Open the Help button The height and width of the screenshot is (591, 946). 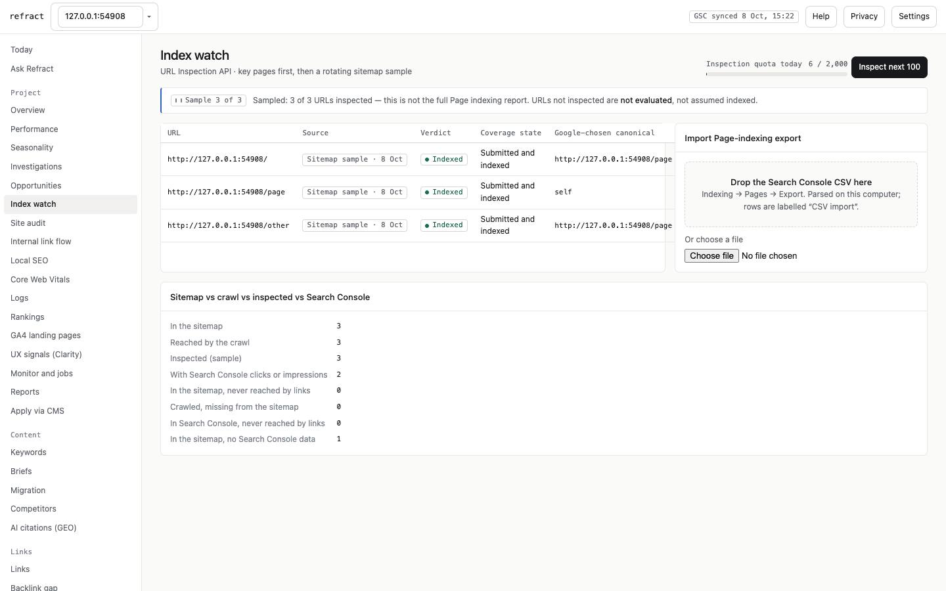pyautogui.click(x=821, y=16)
